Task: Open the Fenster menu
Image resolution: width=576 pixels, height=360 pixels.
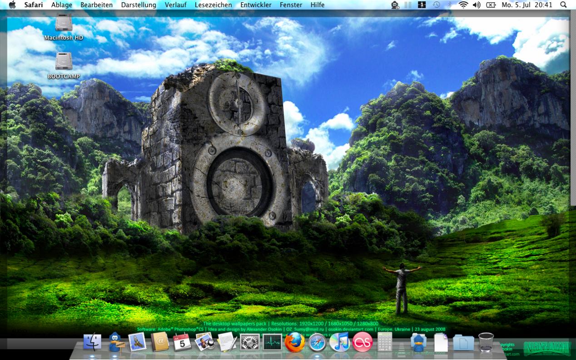Action: (x=291, y=5)
